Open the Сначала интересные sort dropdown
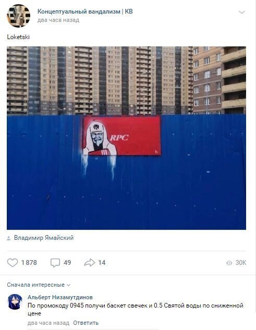Screen dimensions: 256x330 [39, 285]
